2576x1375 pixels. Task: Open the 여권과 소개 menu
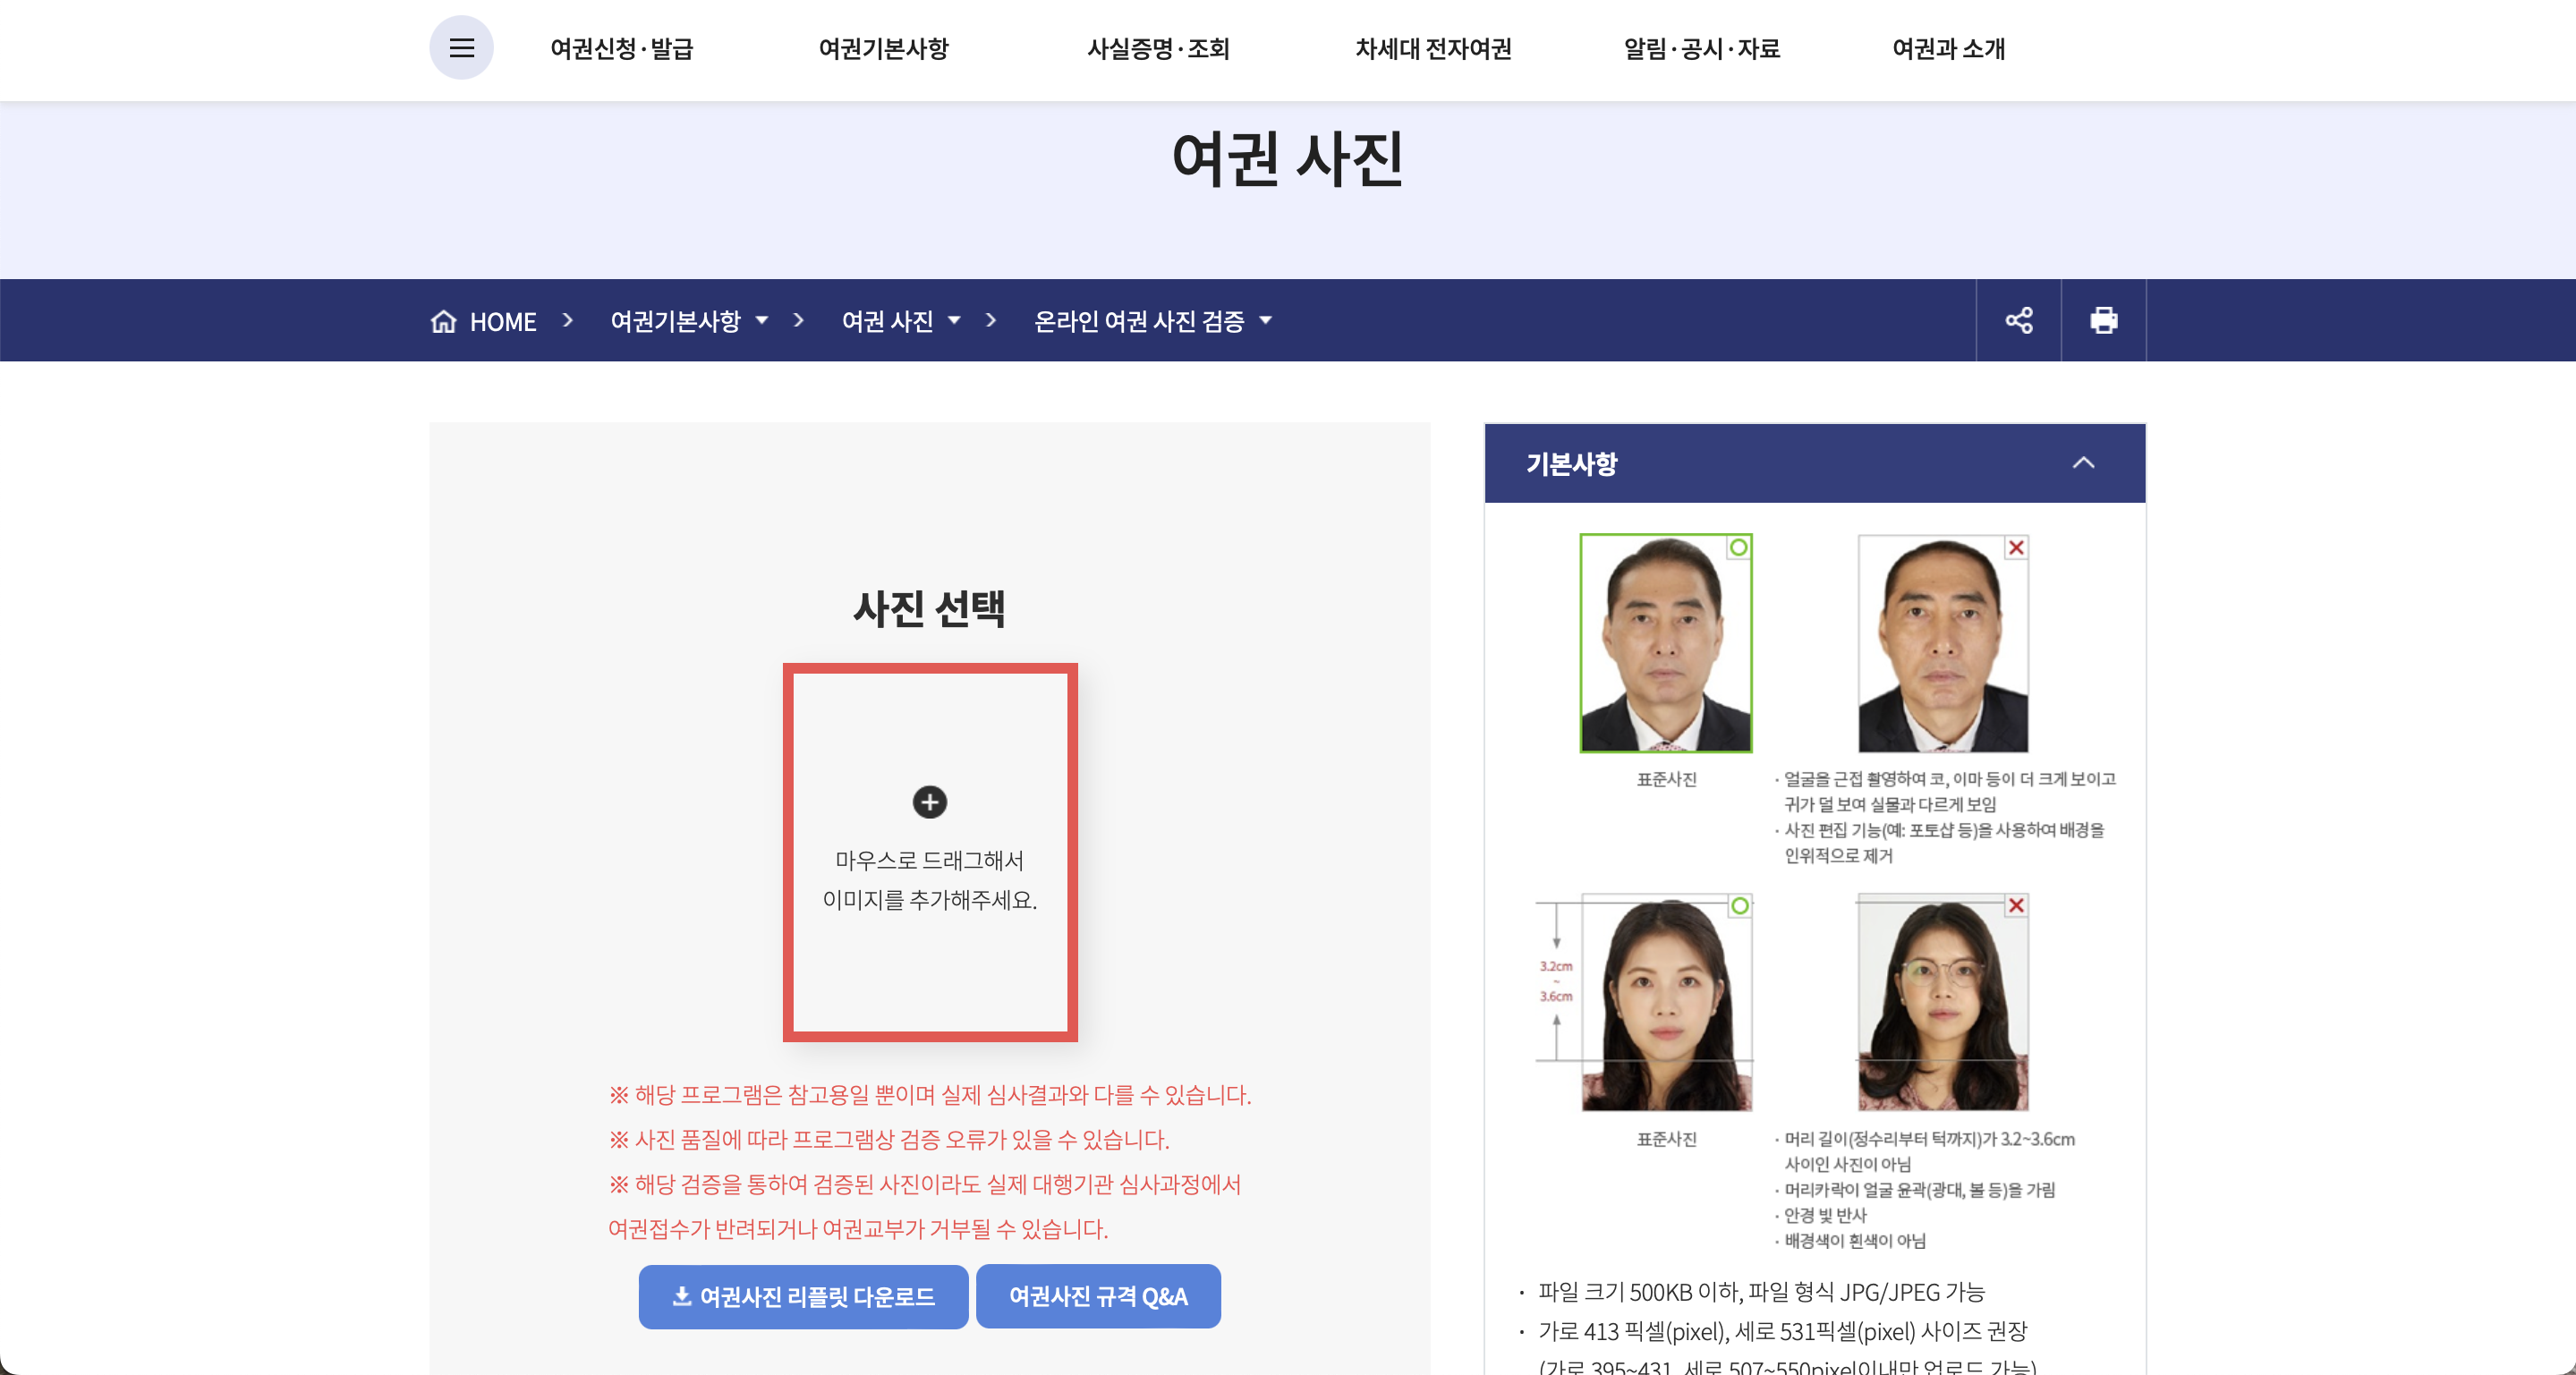pyautogui.click(x=1948, y=48)
